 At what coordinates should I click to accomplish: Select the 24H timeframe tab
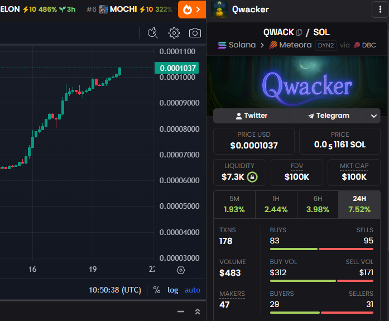pos(359,205)
